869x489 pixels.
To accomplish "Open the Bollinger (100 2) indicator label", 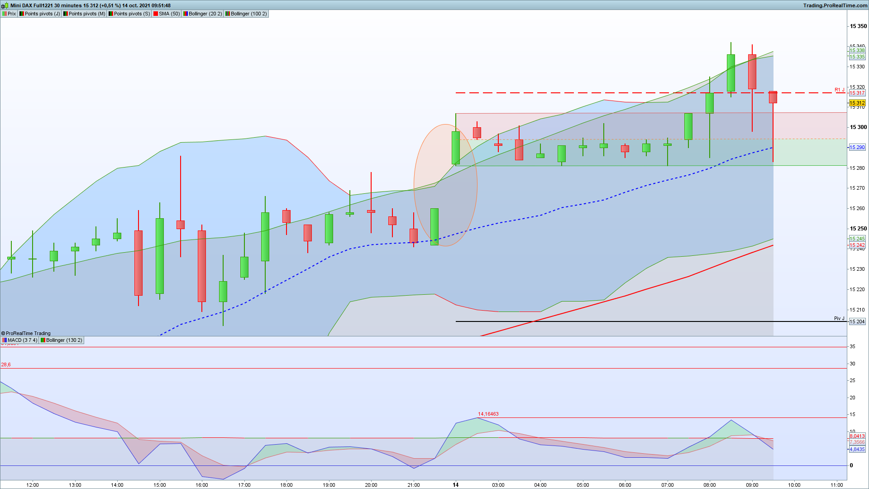I will [248, 14].
